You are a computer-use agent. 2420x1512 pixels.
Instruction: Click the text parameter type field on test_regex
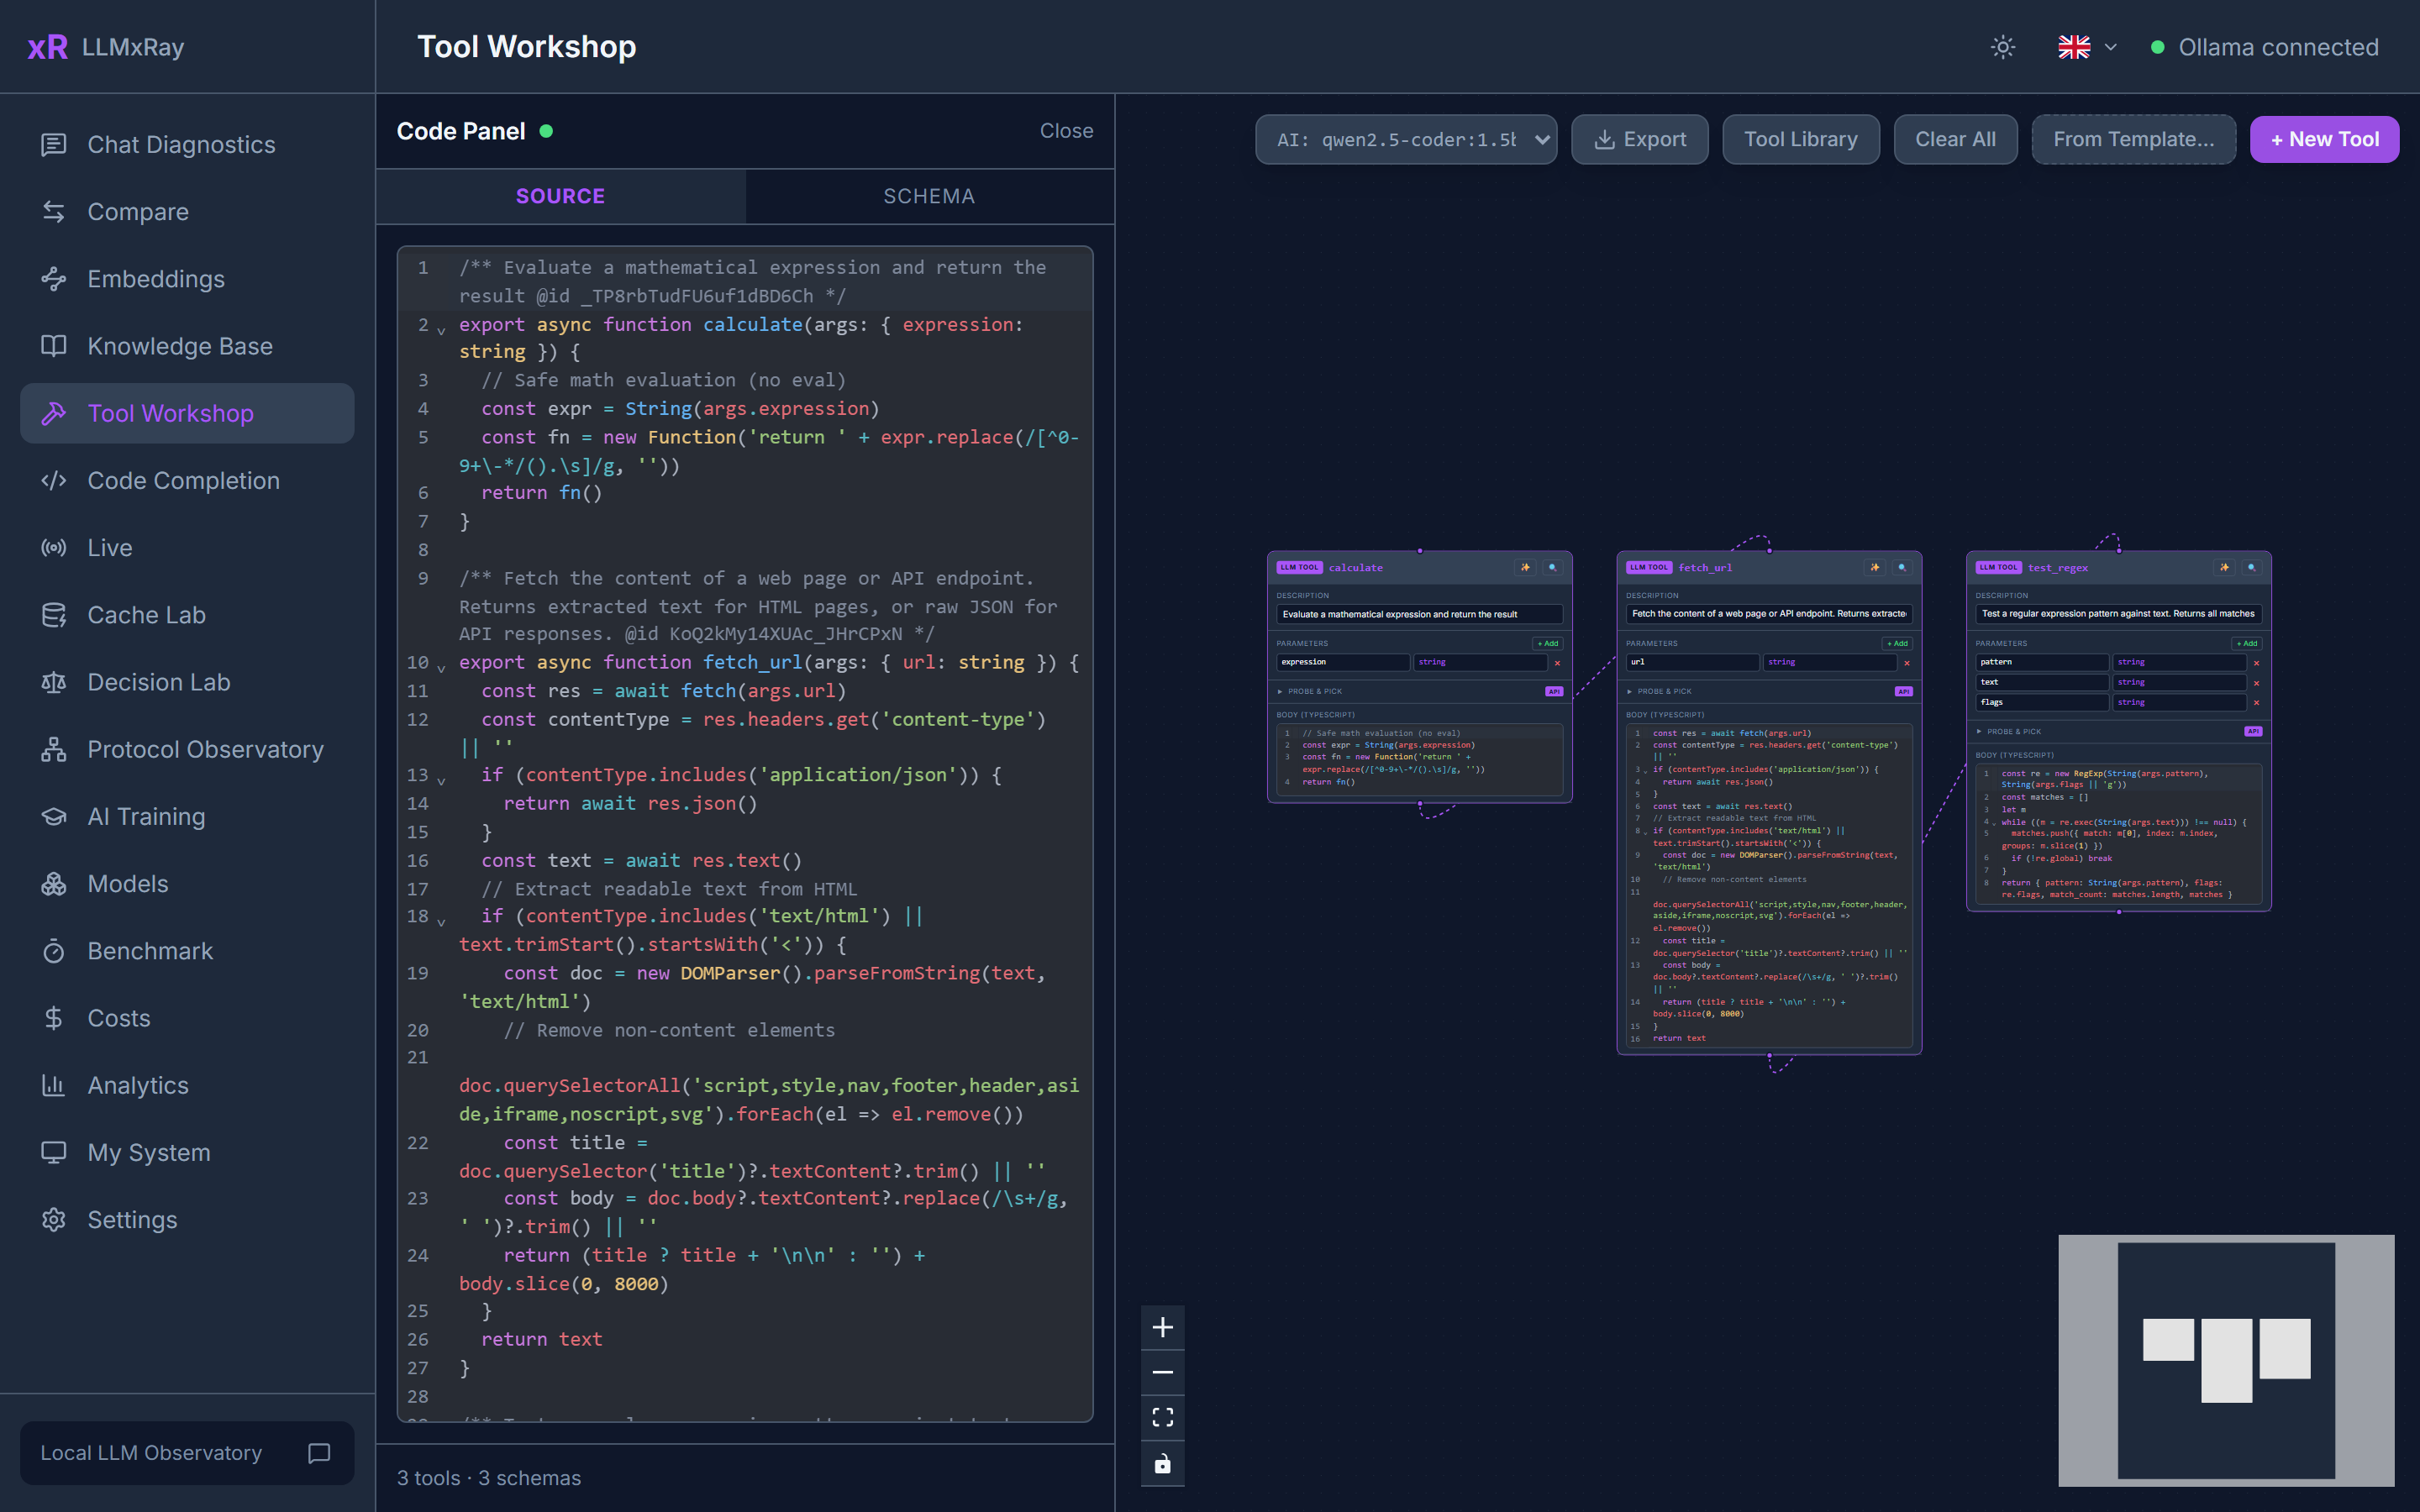coord(2179,682)
